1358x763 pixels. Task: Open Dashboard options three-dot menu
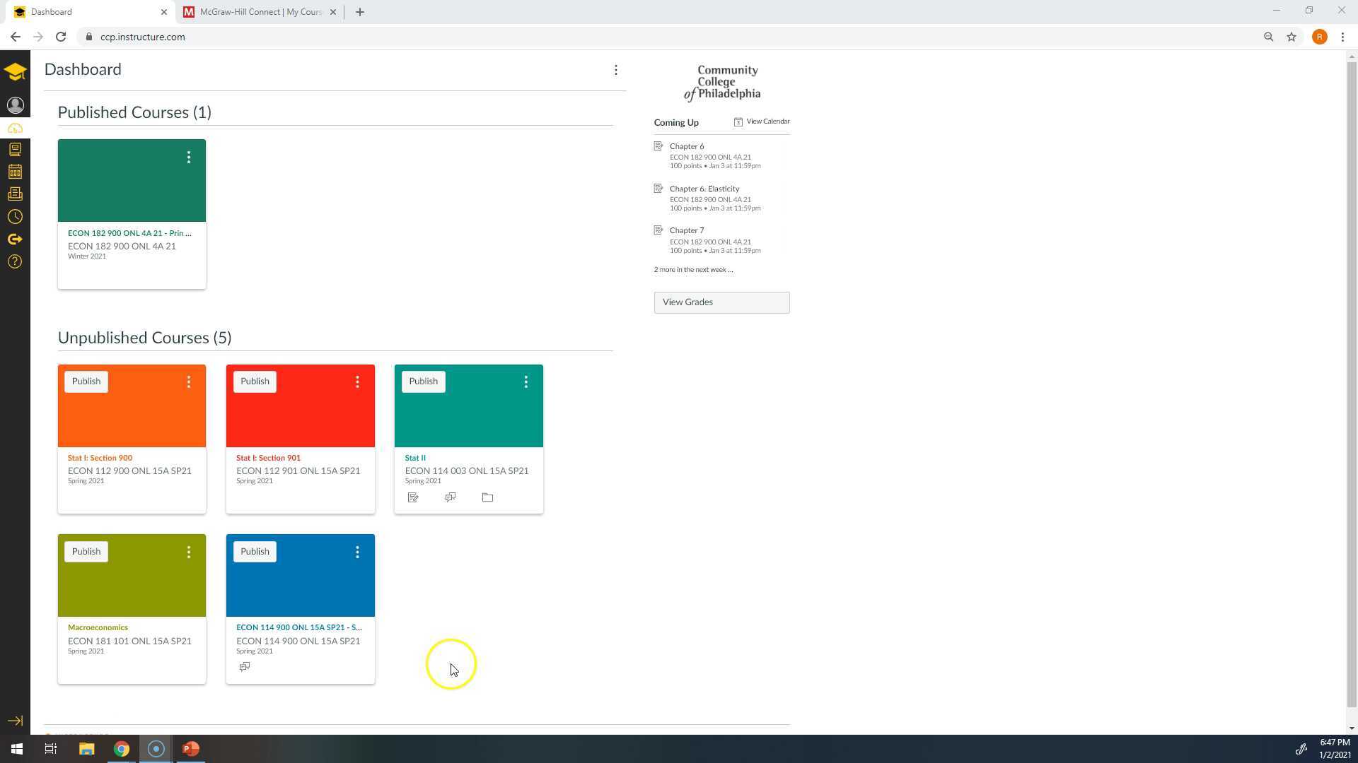616,70
